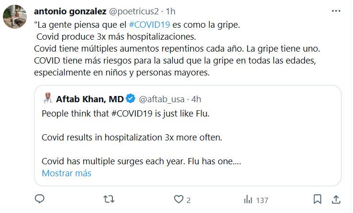This screenshot has height=213, width=353.
Task: Open antonio gonzalez's profile picture
Action: tap(13, 17)
